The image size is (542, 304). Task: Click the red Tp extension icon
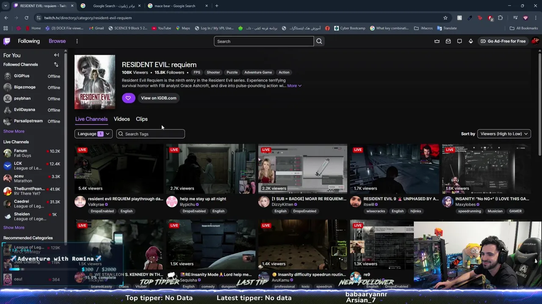tap(480, 18)
